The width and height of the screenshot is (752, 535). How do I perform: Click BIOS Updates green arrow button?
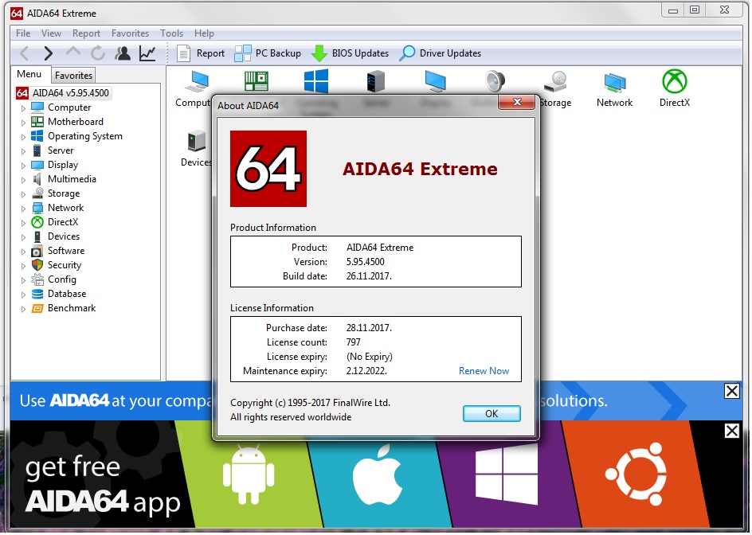(x=350, y=53)
